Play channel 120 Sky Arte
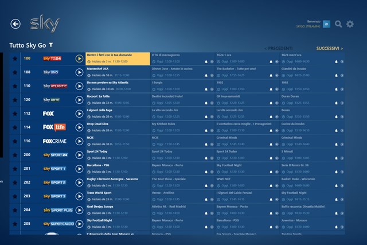The width and height of the screenshot is (367, 245). pos(79,100)
